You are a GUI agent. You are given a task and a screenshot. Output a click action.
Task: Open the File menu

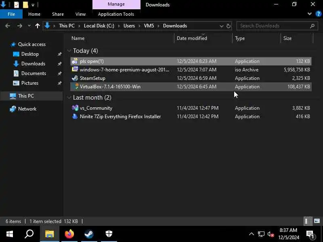click(11, 14)
